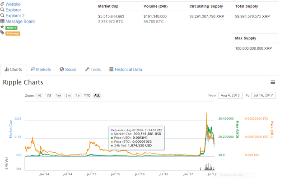Click the Market Cap column header
This screenshot has height=183, width=289.
point(108,6)
